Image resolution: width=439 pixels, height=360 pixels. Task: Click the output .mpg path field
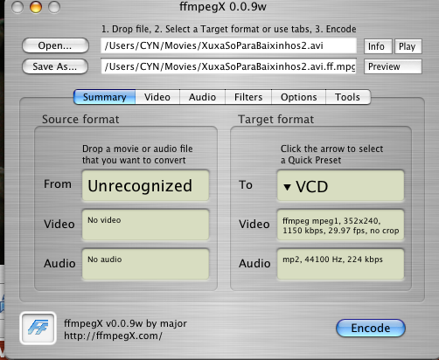pyautogui.click(x=228, y=66)
